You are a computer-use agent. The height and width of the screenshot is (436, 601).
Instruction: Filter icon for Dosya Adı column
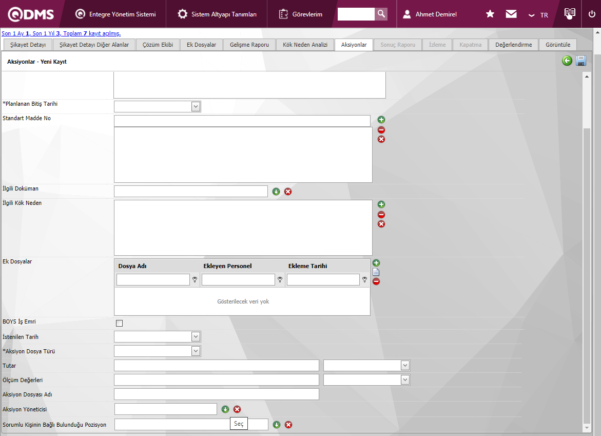point(195,279)
